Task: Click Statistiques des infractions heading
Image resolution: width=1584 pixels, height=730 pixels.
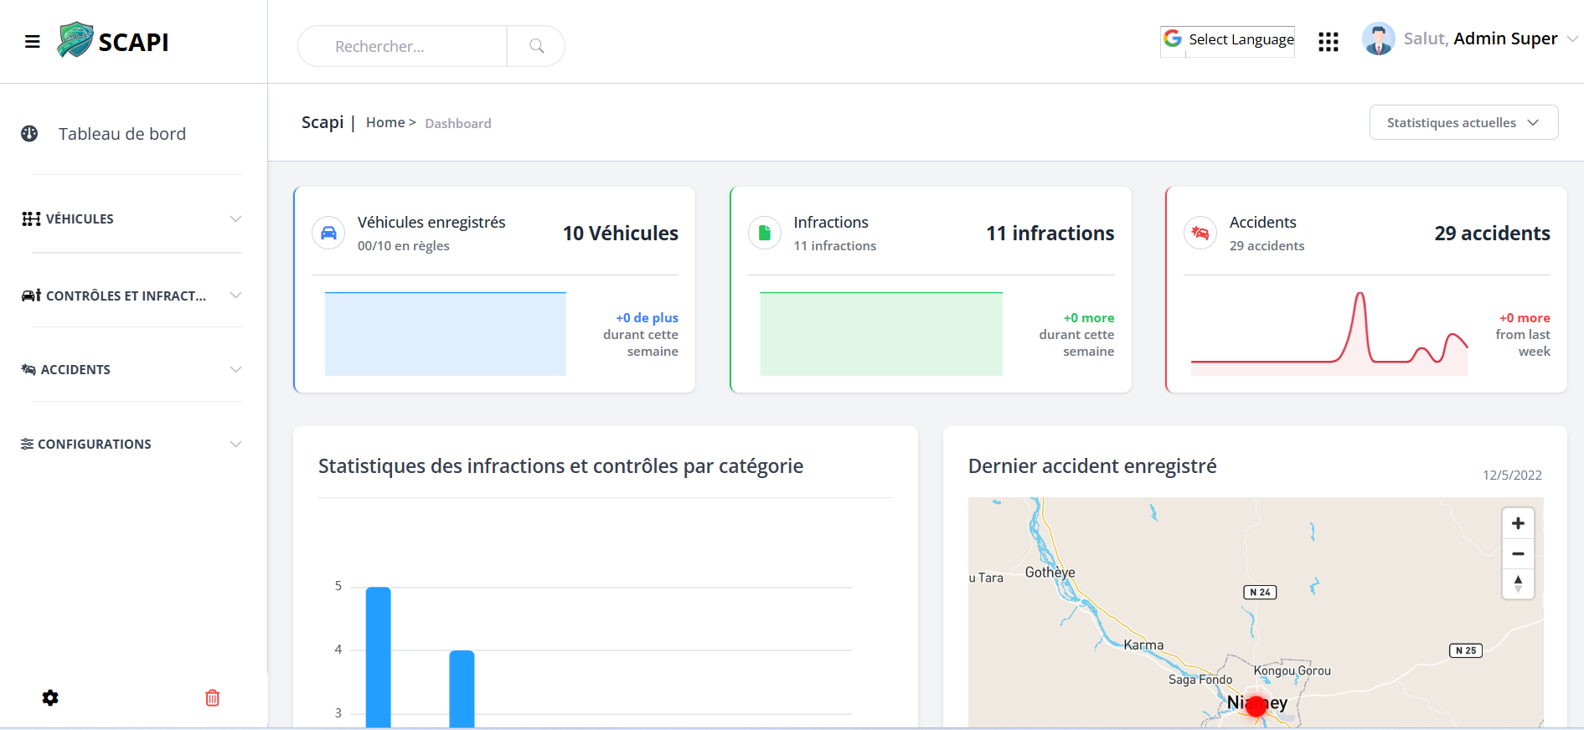Action: pos(560,466)
